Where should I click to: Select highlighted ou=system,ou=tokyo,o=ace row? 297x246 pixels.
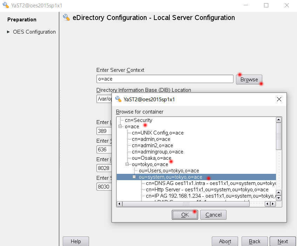(196, 177)
